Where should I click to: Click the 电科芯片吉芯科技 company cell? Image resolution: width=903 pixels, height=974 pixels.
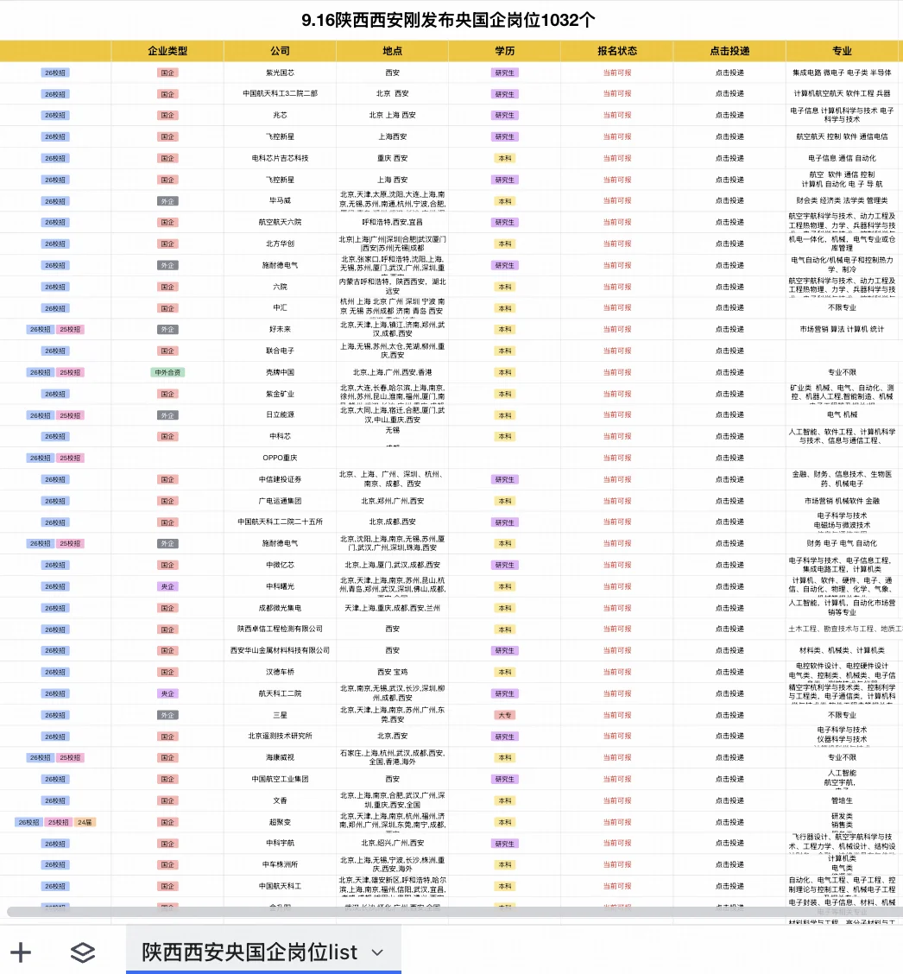click(280, 158)
